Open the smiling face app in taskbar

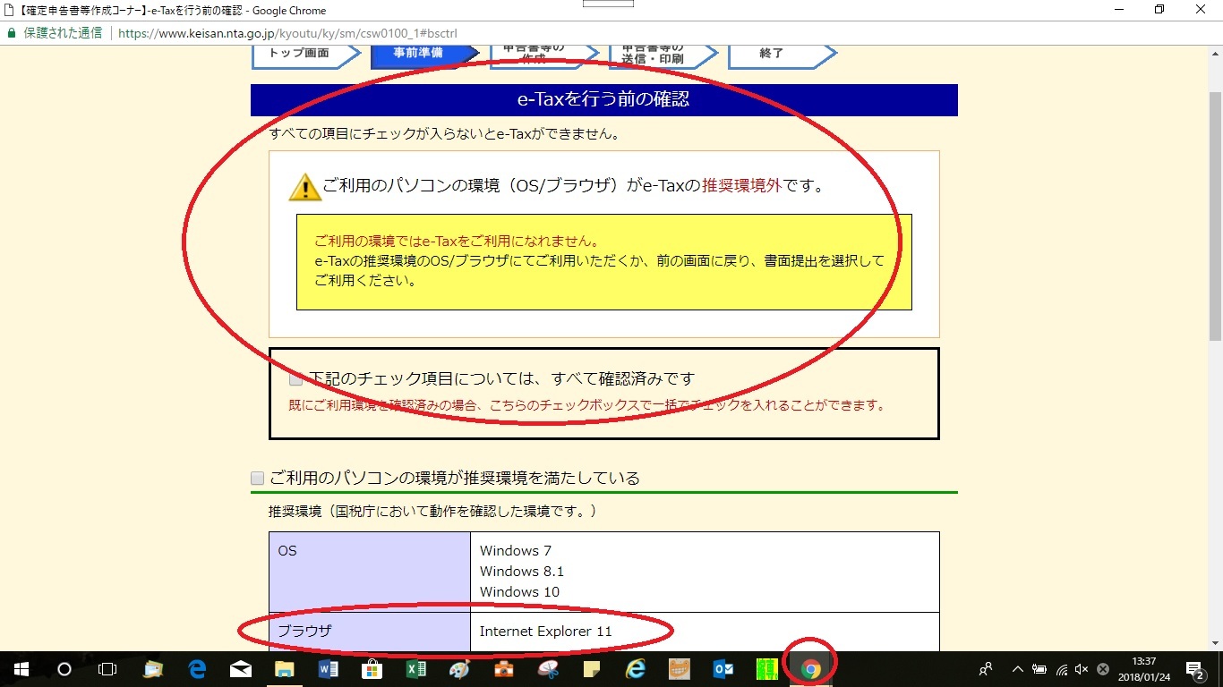(x=680, y=669)
